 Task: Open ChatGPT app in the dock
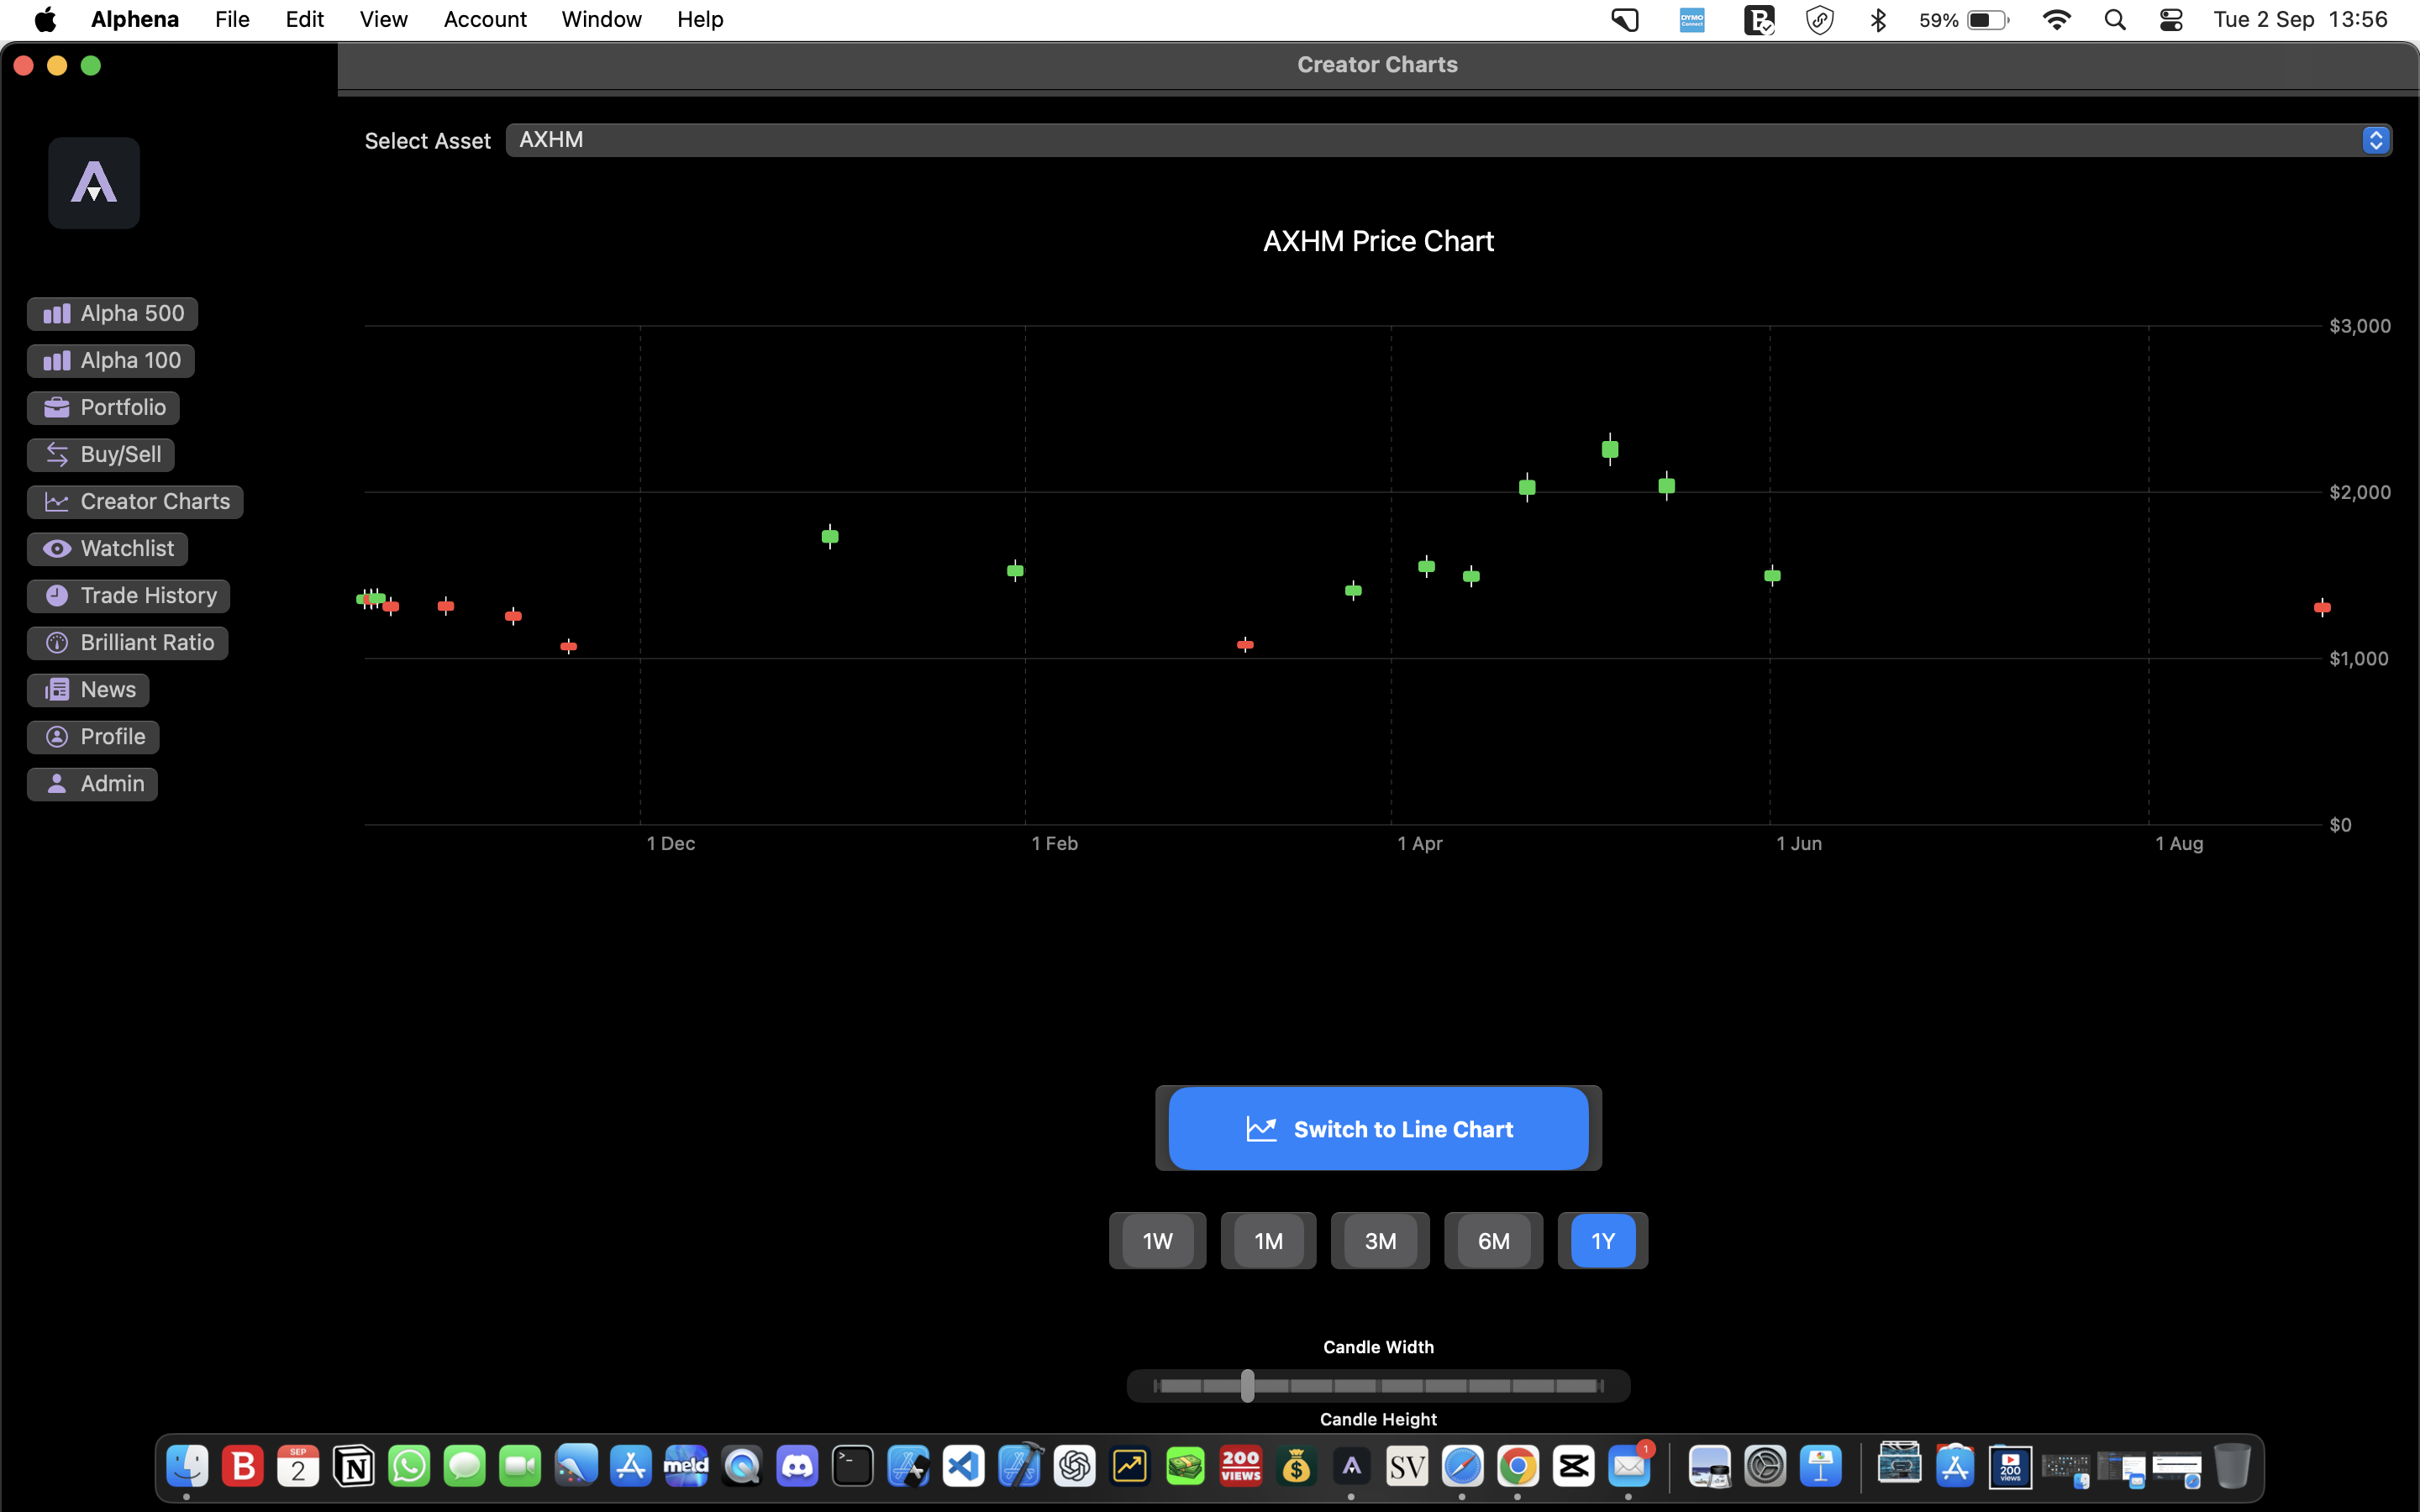pyautogui.click(x=1074, y=1466)
